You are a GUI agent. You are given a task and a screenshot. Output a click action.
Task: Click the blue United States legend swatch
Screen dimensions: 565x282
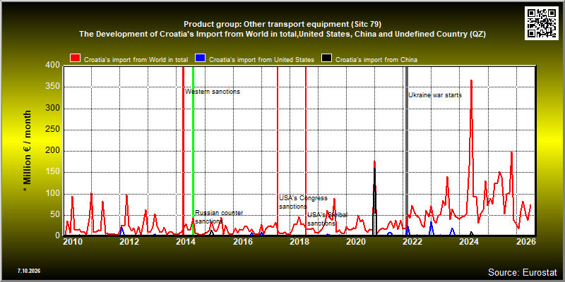point(201,59)
